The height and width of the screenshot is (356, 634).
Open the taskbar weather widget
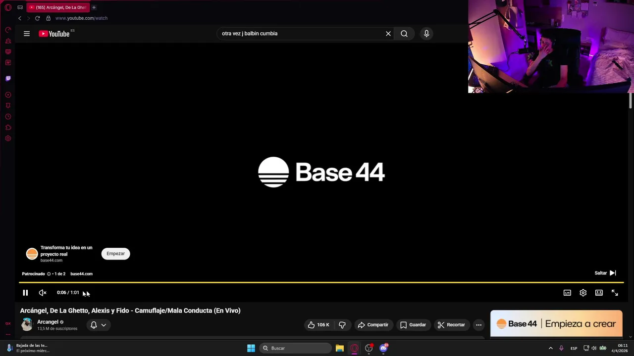coord(29,348)
